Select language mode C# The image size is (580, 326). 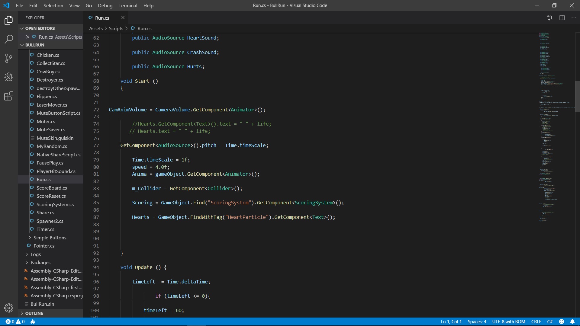click(550, 322)
